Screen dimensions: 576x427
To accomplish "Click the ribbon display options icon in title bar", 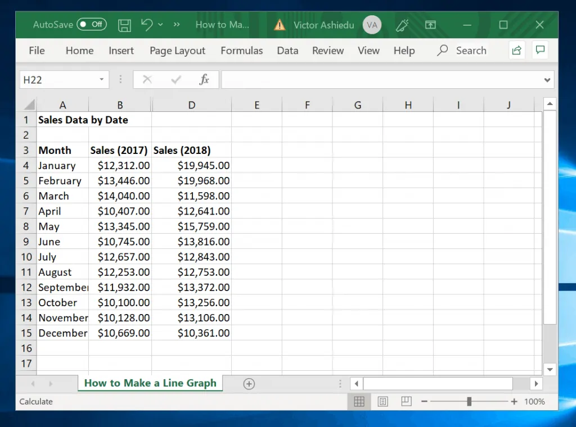I will tap(430, 25).
